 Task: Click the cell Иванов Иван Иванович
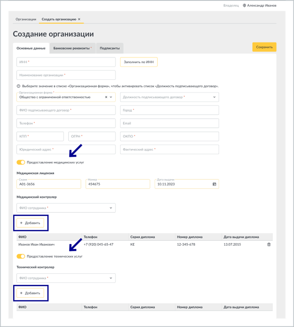point(36,244)
